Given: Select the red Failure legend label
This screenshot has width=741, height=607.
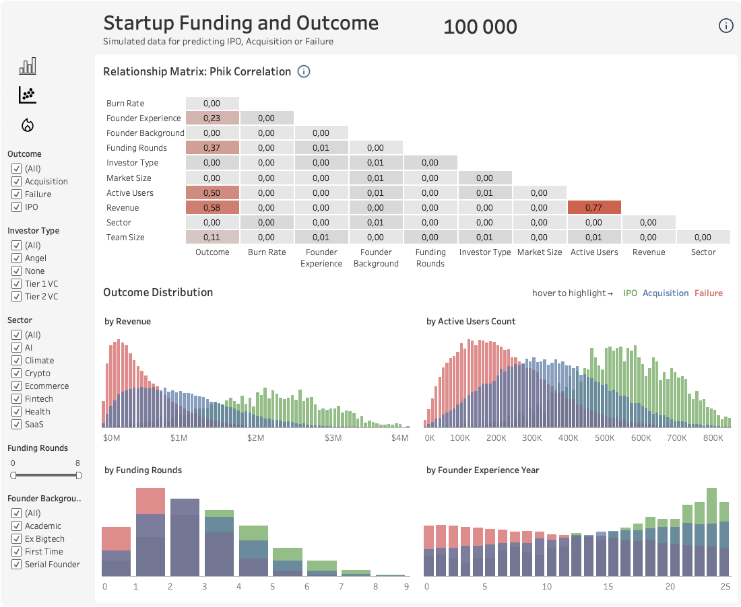Looking at the screenshot, I should click(709, 293).
